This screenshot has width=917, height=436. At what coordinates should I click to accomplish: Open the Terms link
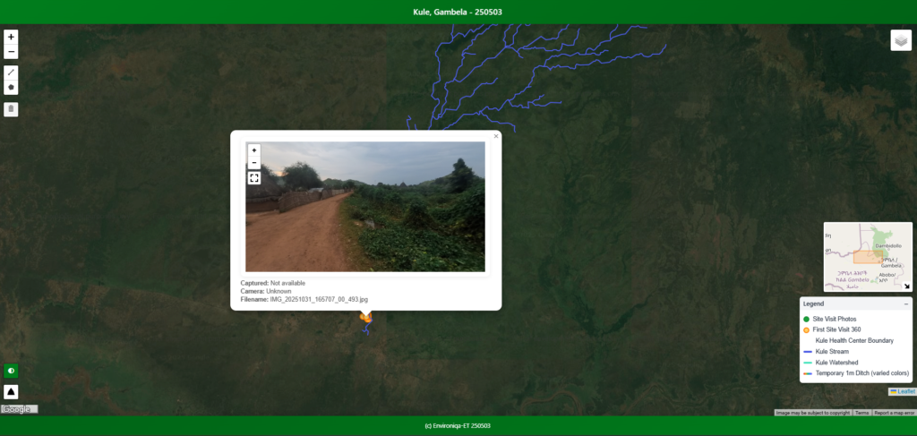pos(861,413)
